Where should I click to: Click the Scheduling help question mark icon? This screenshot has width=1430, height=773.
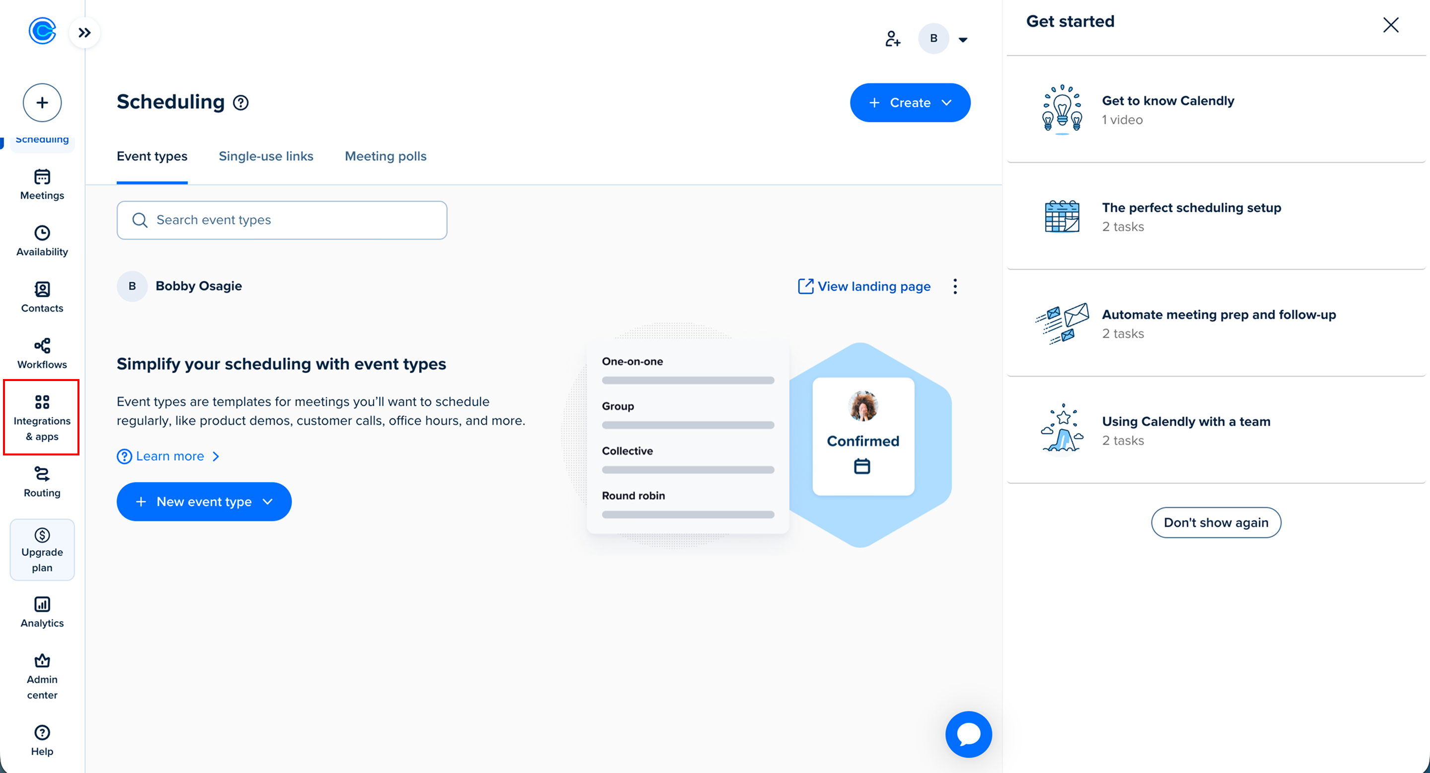click(x=240, y=103)
